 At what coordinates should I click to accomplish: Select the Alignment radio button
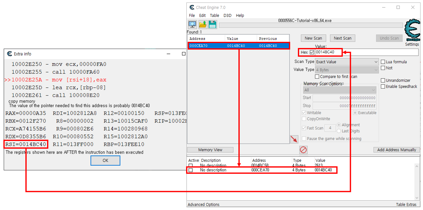tap(339, 125)
